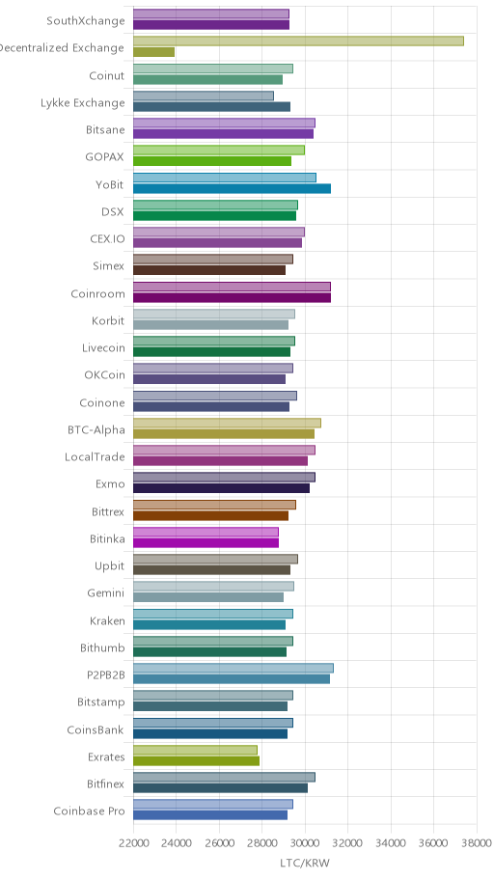The image size is (494, 880).
Task: Select the light P2PB2B bar
Action: coord(233,668)
